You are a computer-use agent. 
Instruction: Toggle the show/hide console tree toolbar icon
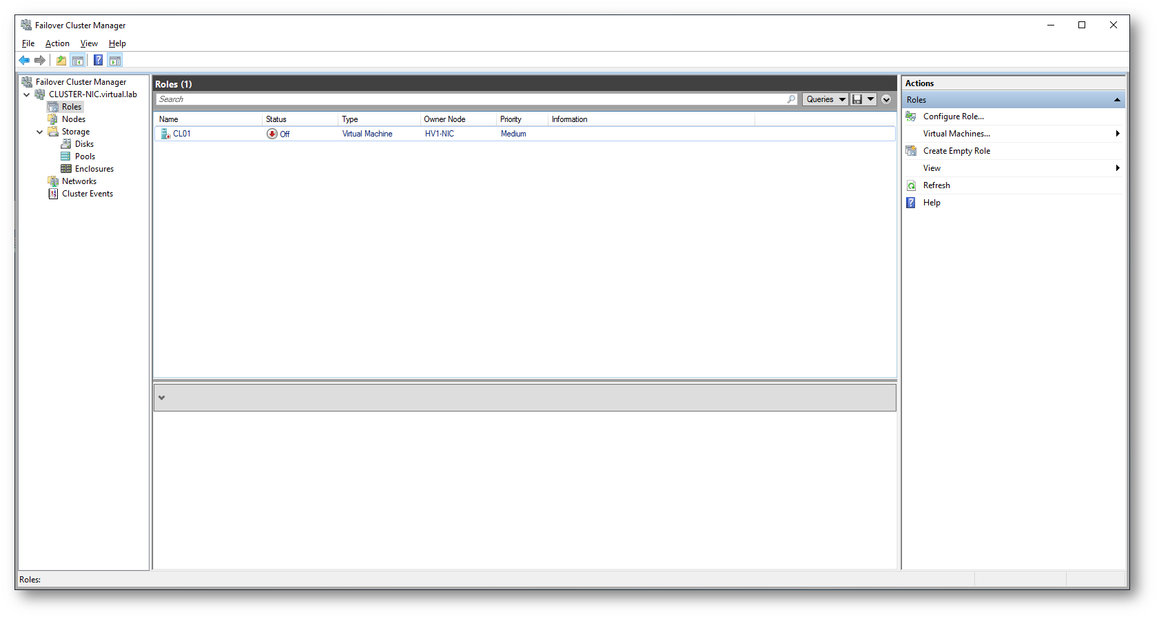point(78,61)
